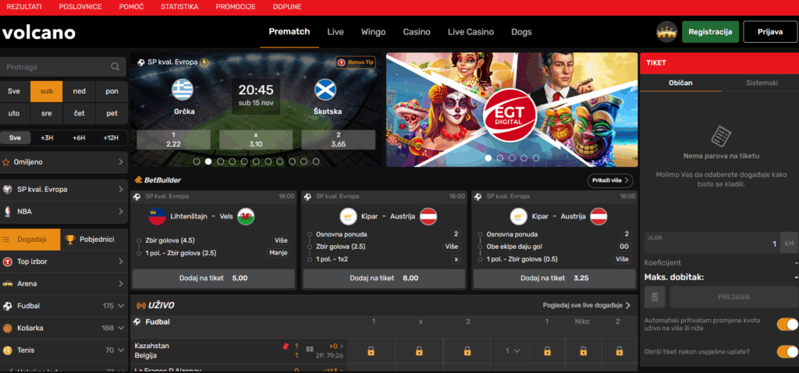Select the second featured match carousel dot
The width and height of the screenshot is (799, 373).
click(208, 162)
